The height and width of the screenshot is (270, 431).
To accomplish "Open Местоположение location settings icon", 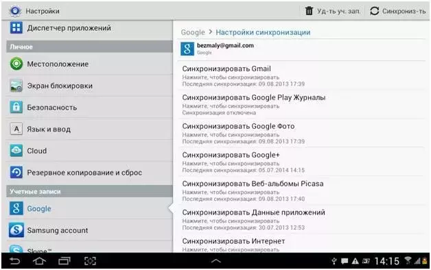I will coord(16,64).
